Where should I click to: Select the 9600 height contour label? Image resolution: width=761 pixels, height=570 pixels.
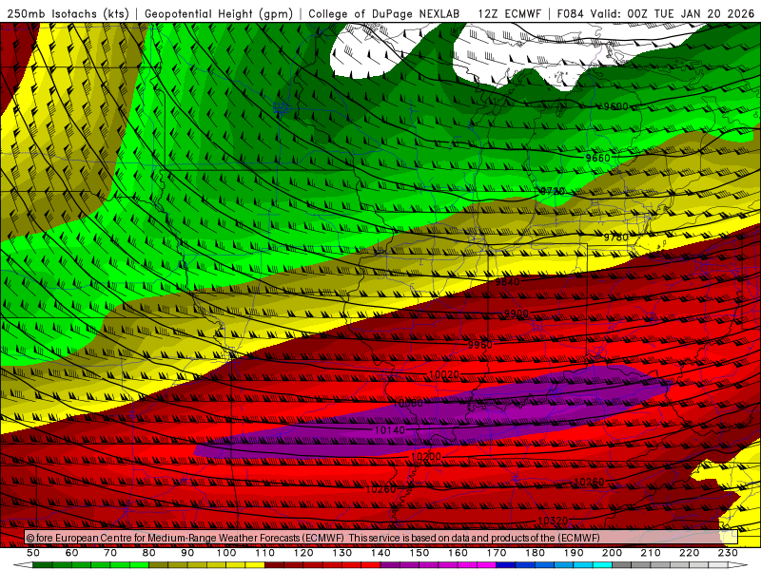click(x=615, y=106)
